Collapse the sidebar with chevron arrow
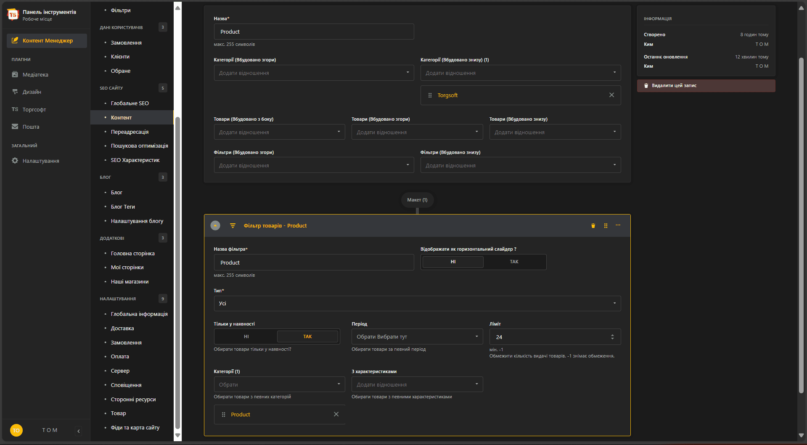 point(79,431)
